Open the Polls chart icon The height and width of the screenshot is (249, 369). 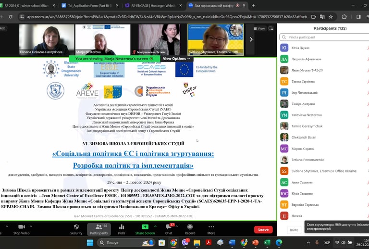[x=122, y=227]
